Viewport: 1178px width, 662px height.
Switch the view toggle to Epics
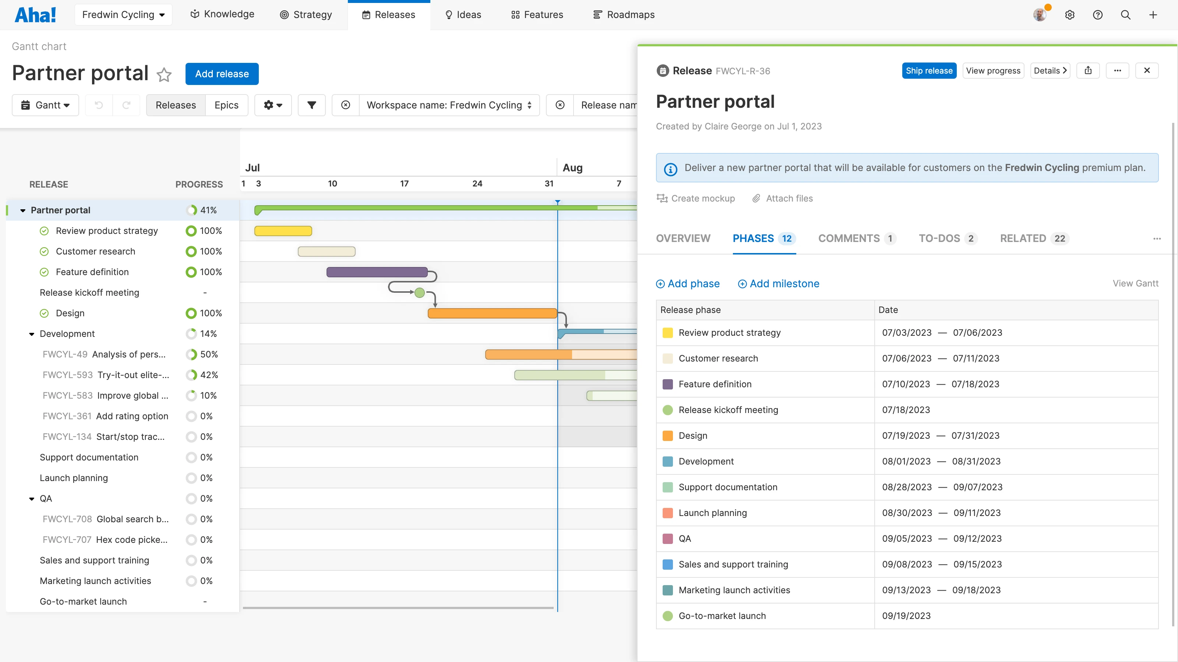coord(226,104)
